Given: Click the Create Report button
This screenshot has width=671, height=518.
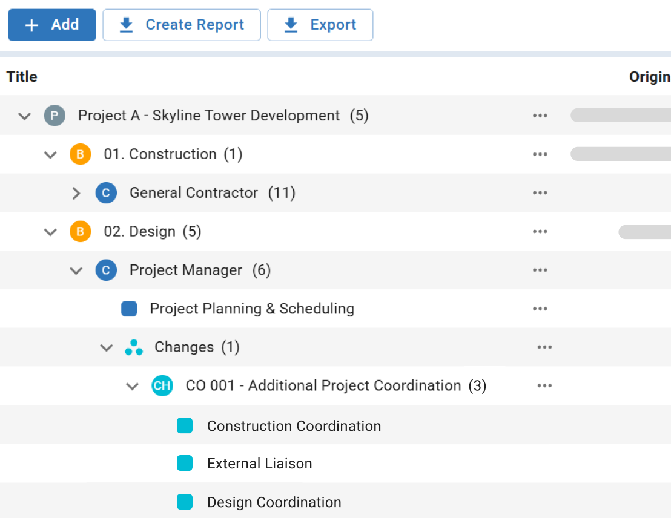Looking at the screenshot, I should coord(181,25).
